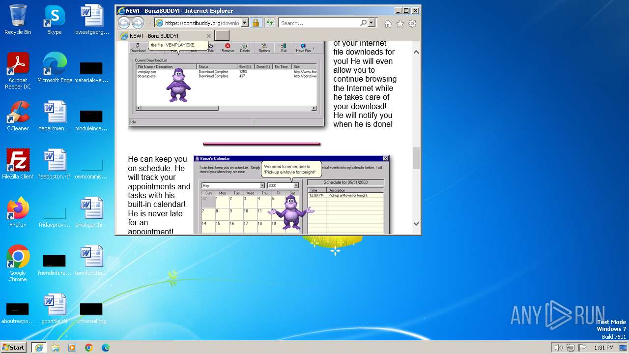Close the BonziBUDDY tab

coord(209,36)
